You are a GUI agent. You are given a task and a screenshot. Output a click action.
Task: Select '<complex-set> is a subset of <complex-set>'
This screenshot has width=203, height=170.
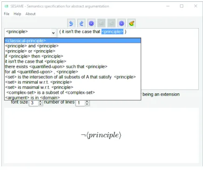click(x=73, y=92)
